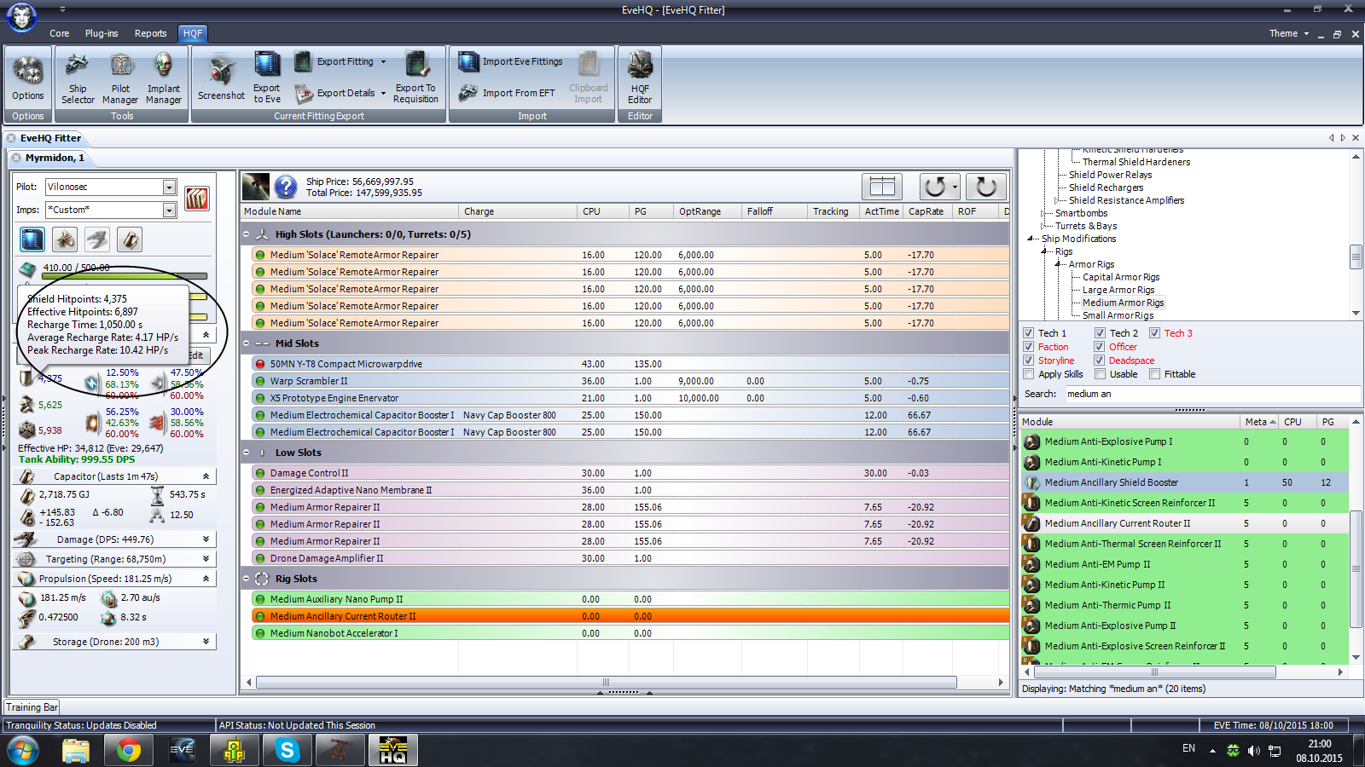Toggle Tech 2 filter checkbox
The image size is (1365, 767).
[x=1100, y=333]
